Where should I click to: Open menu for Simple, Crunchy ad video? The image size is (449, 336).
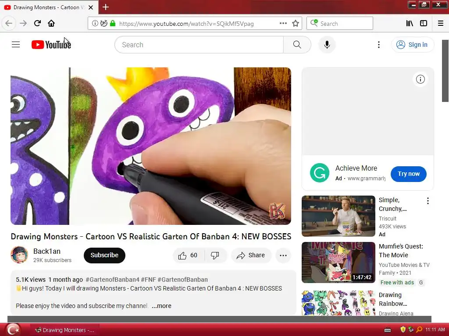pos(428,201)
